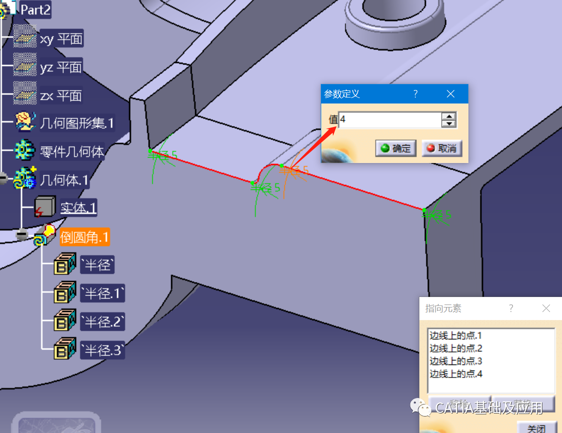Select the `半径.3` tree label
The width and height of the screenshot is (562, 433).
(103, 350)
